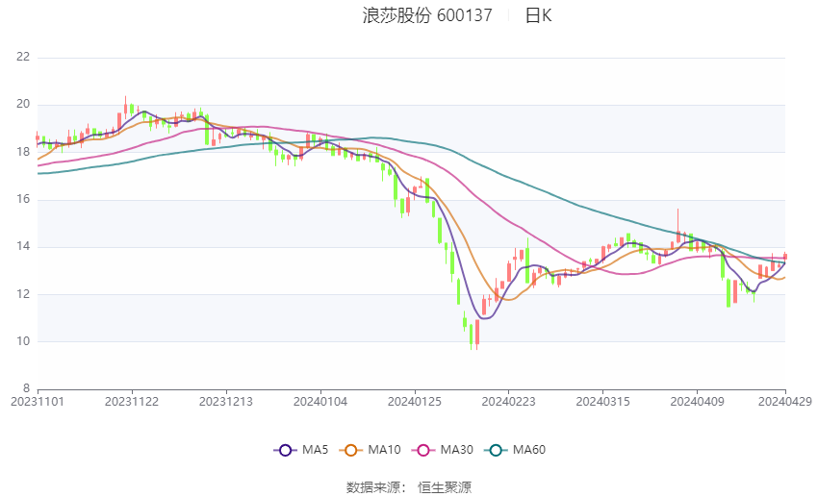Image resolution: width=818 pixels, height=497 pixels.
Task: Select the 20231122 date axis label
Action: click(x=132, y=402)
